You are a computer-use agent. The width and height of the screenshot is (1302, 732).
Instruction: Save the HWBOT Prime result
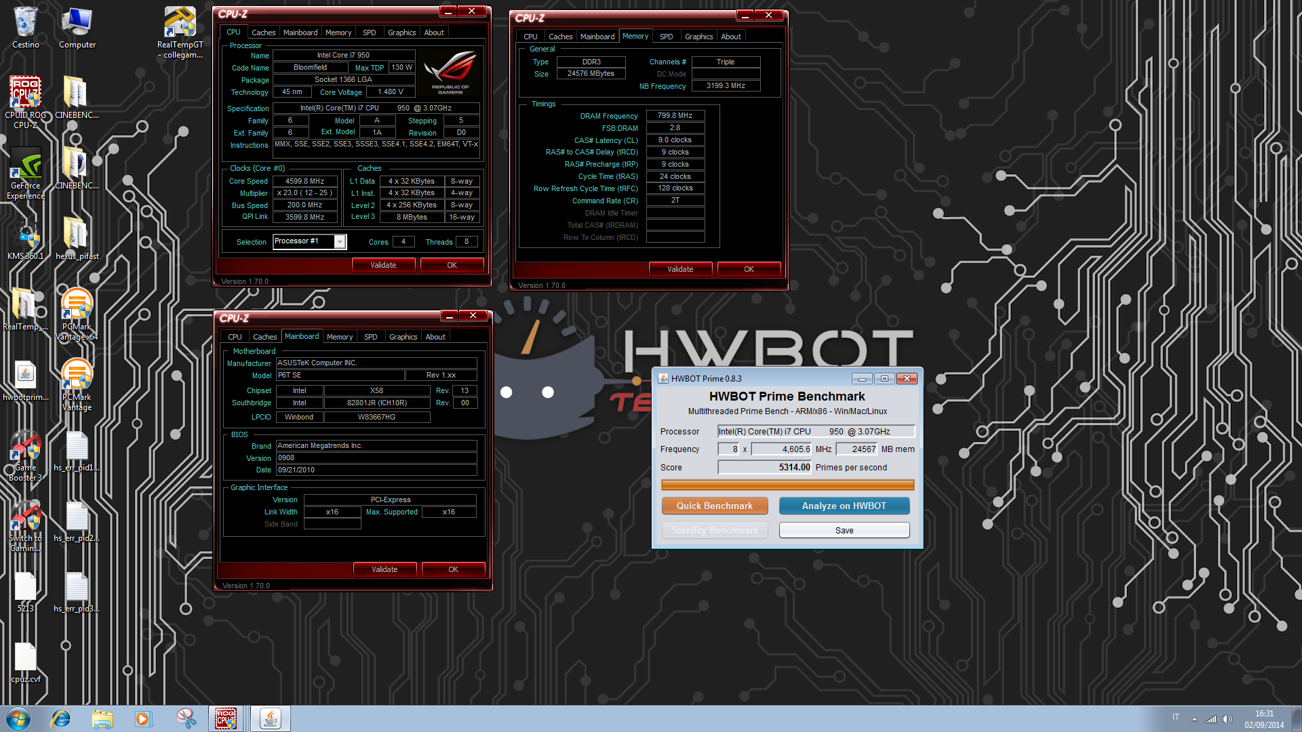coord(844,530)
